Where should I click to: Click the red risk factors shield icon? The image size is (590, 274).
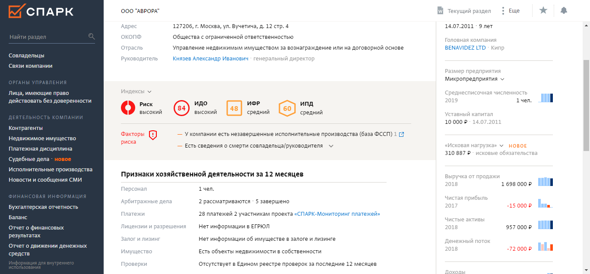coord(153,135)
